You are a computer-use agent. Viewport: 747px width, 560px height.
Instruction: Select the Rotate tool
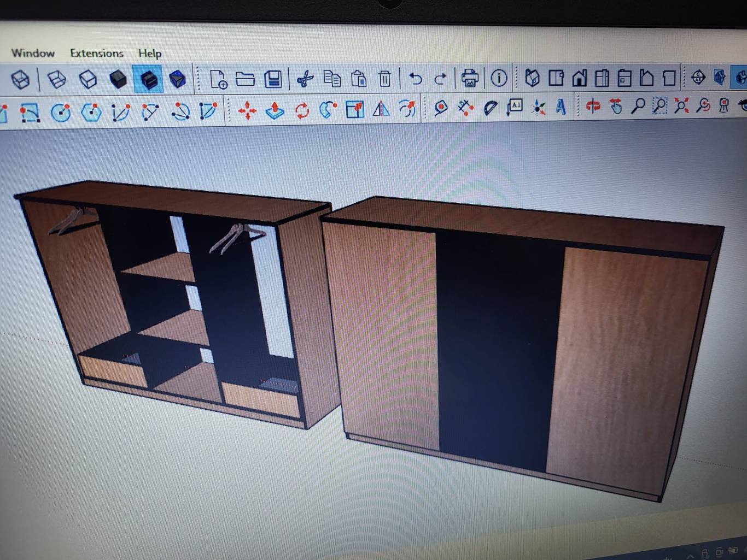click(x=302, y=110)
